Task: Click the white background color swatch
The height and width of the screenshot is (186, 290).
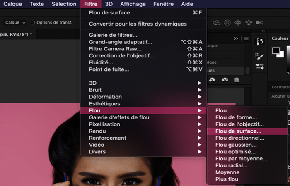Action: click(282, 55)
